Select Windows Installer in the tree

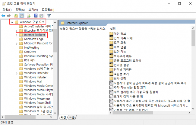pyautogui.click(x=33, y=77)
